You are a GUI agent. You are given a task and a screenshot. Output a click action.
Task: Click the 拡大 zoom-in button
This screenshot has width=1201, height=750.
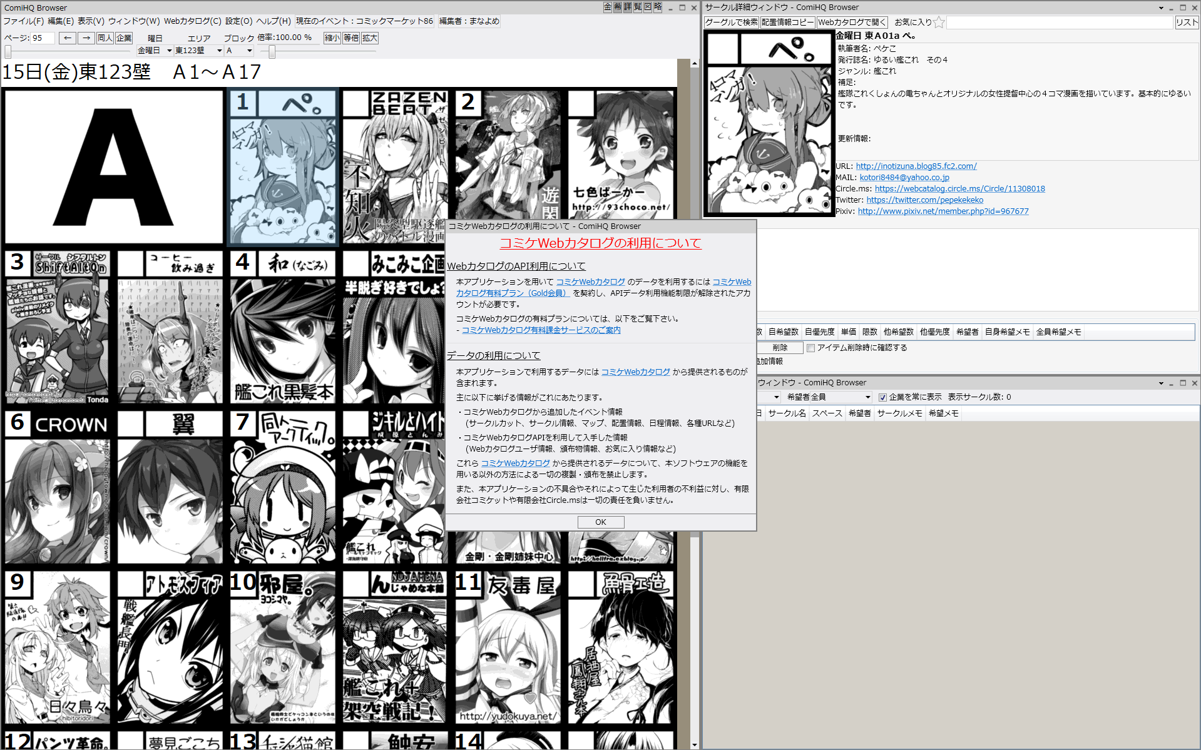coord(370,38)
